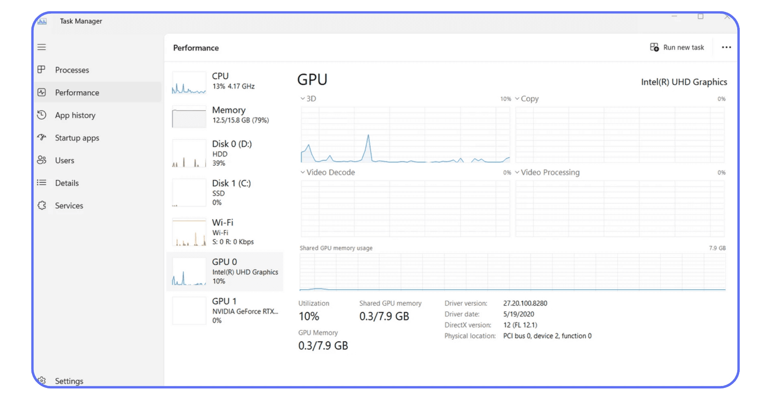Collapse the Video Processing section
The width and height of the screenshot is (771, 398).
click(x=517, y=172)
